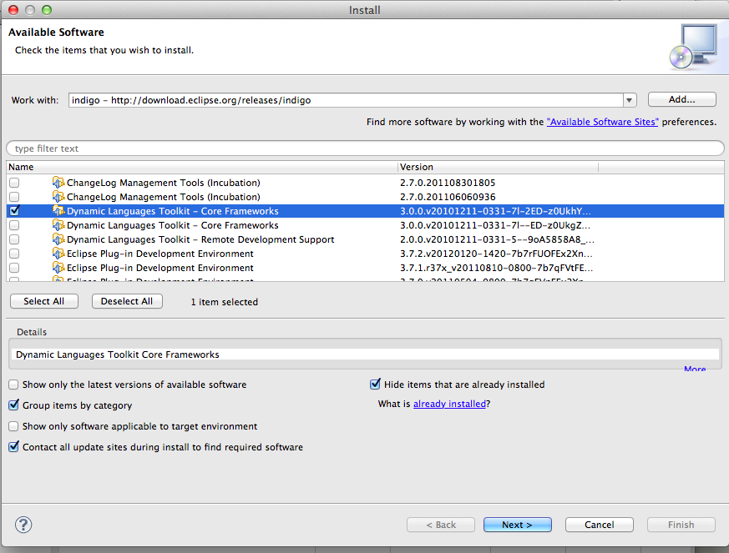This screenshot has width=729, height=553.
Task: Click the Details text 'Dynamic Languages Toolkit Core Frameworks'
Action: point(118,354)
